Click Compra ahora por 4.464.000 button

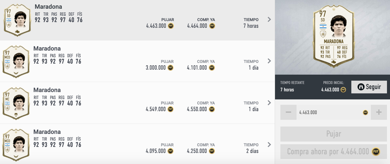(x=334, y=152)
